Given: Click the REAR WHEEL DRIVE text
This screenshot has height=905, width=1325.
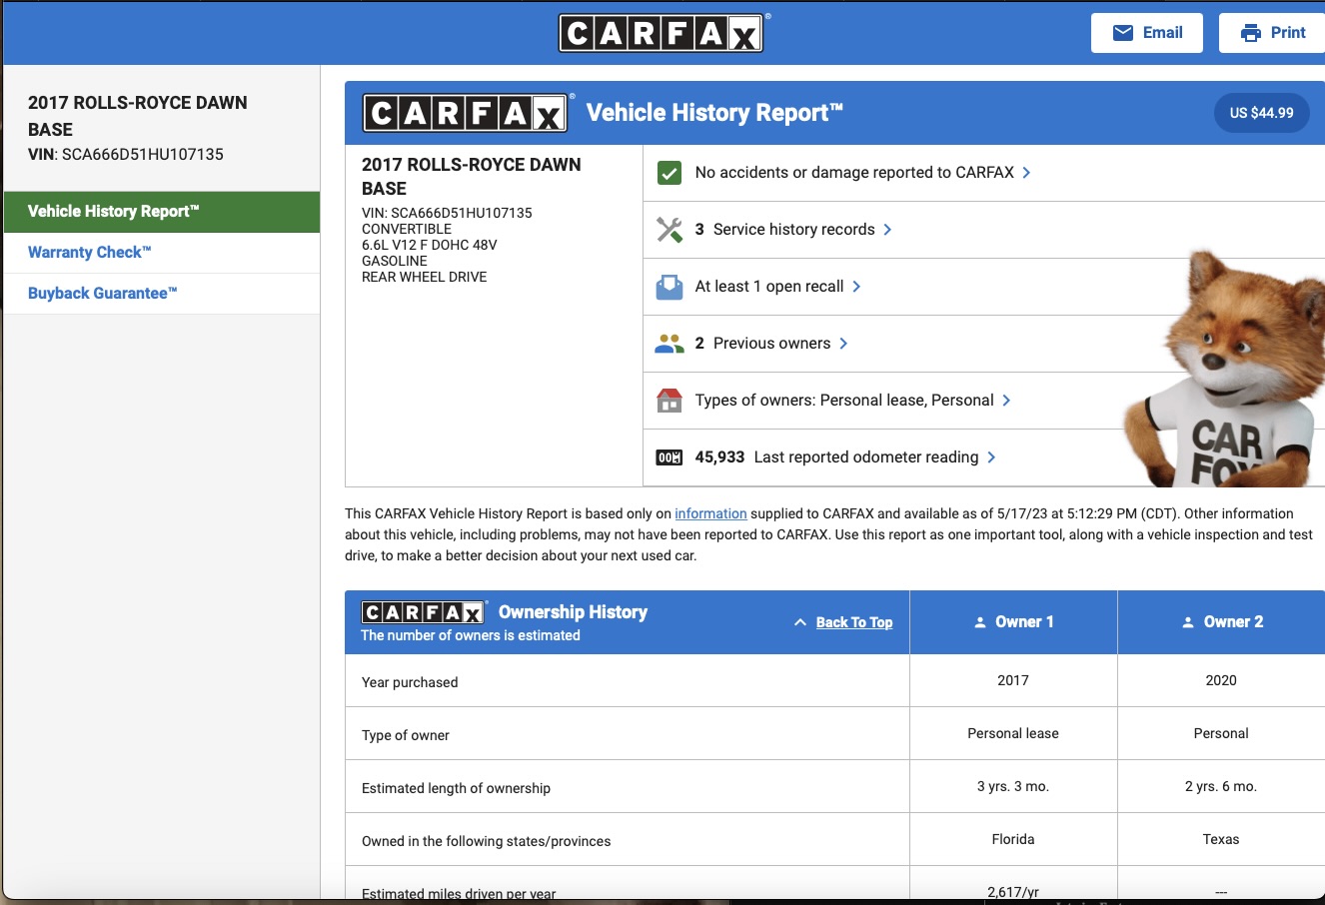Looking at the screenshot, I should (x=425, y=277).
